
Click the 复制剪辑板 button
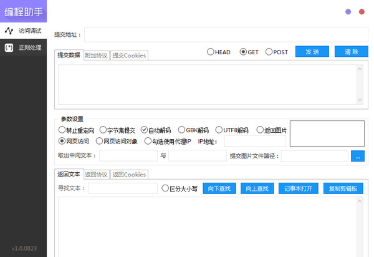343,188
